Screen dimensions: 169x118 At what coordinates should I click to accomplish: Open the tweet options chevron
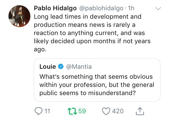pyautogui.click(x=158, y=9)
